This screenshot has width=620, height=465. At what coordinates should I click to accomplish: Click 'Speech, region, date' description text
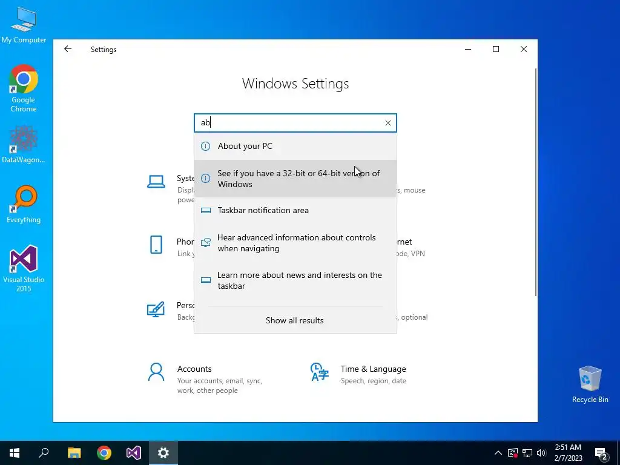tap(373, 381)
